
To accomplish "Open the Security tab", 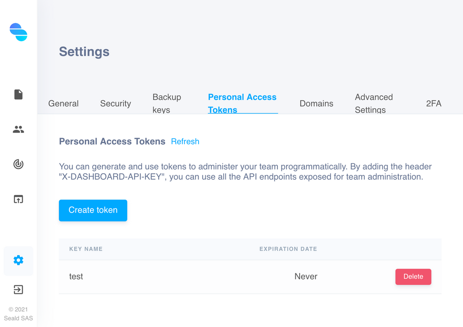I will pyautogui.click(x=115, y=103).
